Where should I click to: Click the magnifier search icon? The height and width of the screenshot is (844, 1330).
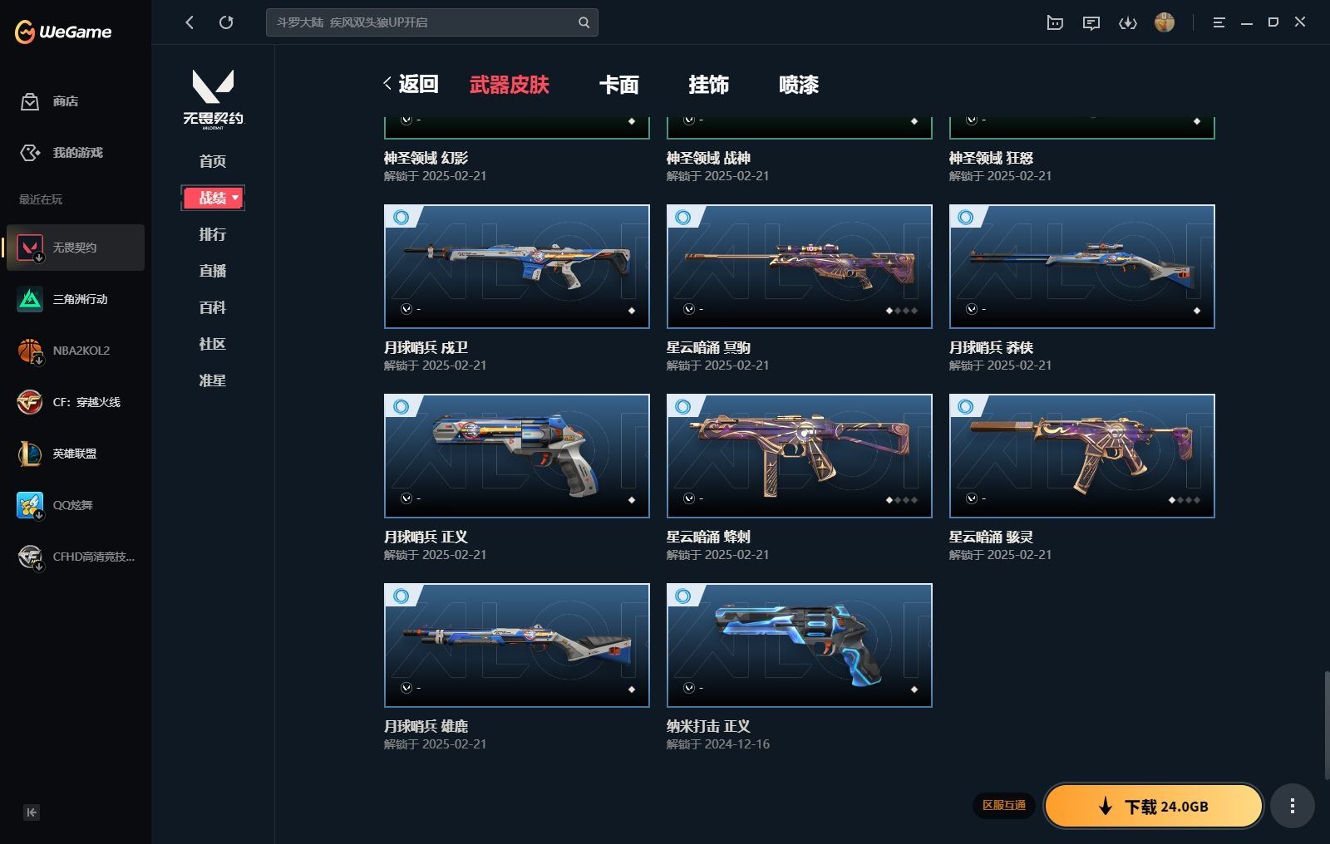click(x=584, y=22)
